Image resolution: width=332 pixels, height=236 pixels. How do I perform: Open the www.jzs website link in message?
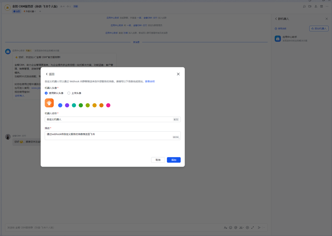[x=36, y=88]
